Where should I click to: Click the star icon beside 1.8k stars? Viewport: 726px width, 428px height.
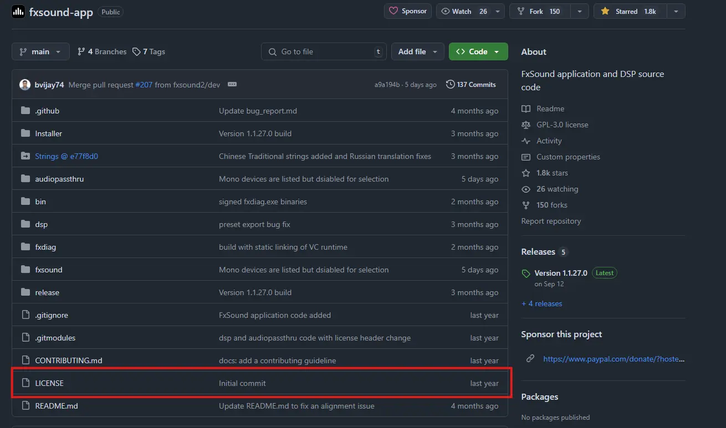click(526, 173)
